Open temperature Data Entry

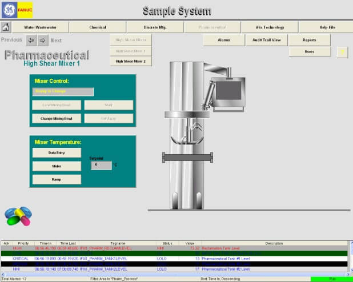(x=57, y=153)
